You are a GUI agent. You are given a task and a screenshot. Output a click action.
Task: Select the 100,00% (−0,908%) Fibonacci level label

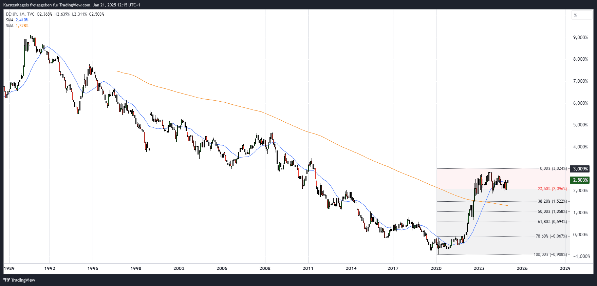[x=550, y=254]
